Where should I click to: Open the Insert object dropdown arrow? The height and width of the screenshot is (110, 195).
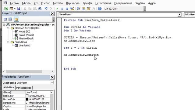coord(15,9)
